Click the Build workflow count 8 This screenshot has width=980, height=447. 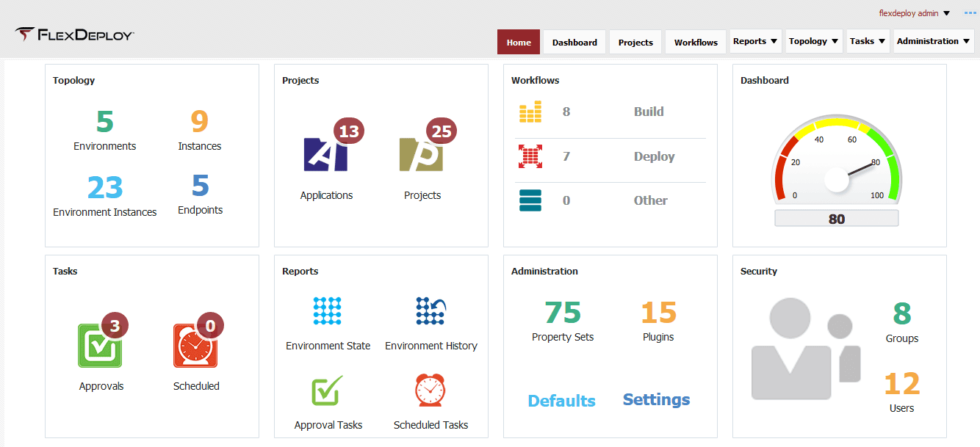(x=566, y=112)
